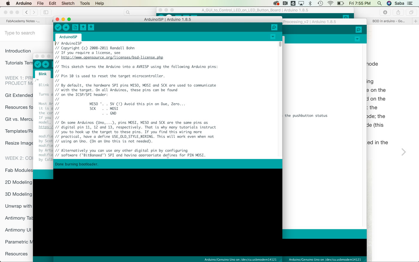Screen dimensions: 419x262
Task: Open the tab dropdown arrow in ArduinoISP window
Action: coord(273,37)
